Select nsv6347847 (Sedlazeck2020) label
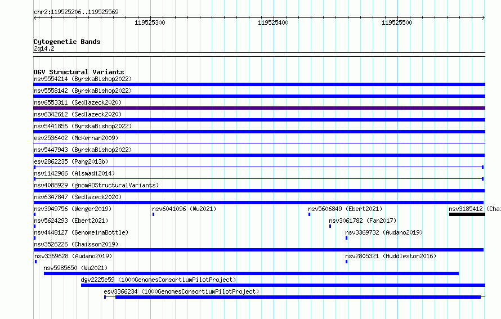Screen dimensions: 501x319 coord(78,197)
